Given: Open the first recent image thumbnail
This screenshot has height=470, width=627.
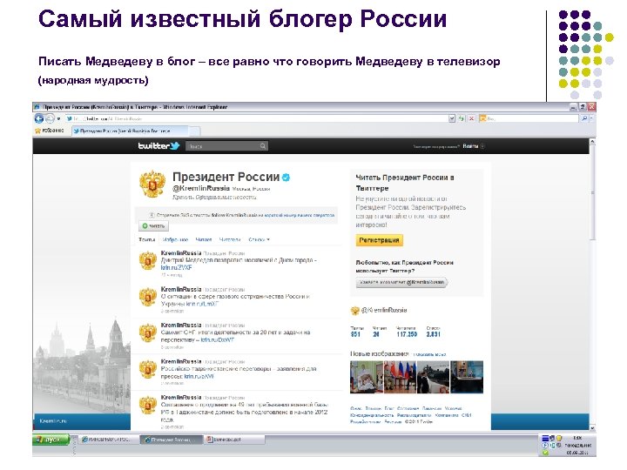Looking at the screenshot, I should coord(367,377).
